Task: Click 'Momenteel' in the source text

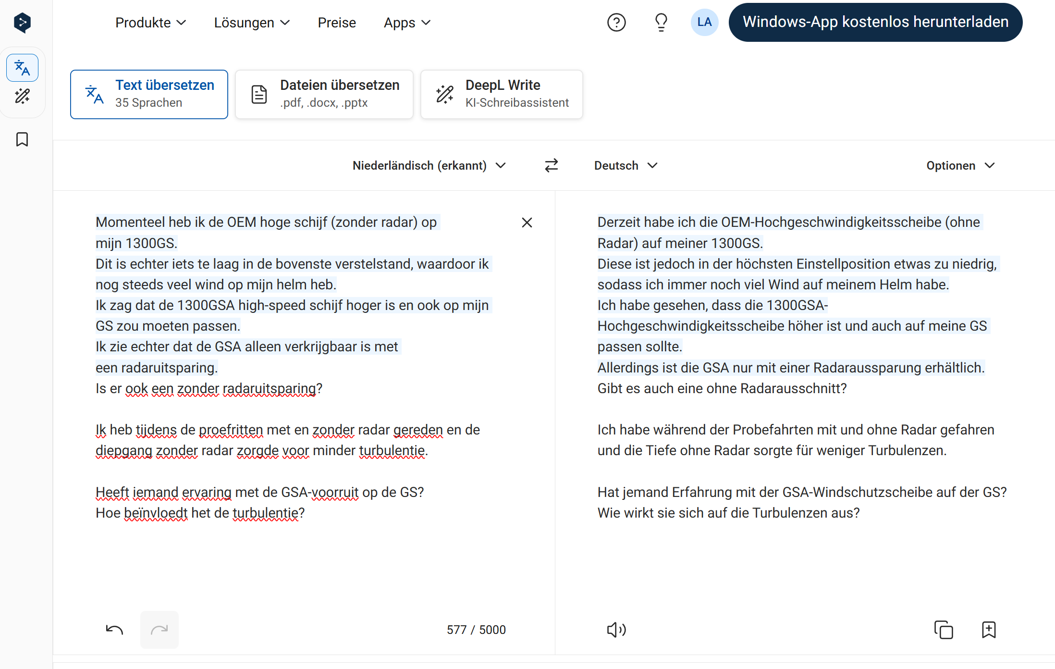Action: [130, 222]
